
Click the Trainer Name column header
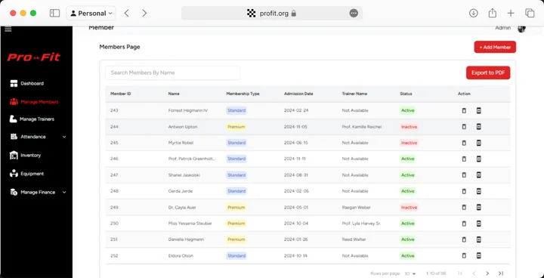click(x=354, y=94)
